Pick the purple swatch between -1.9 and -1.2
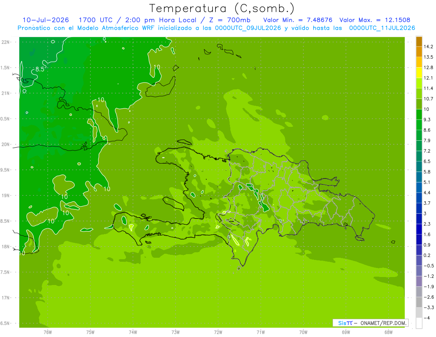 (x=419, y=281)
